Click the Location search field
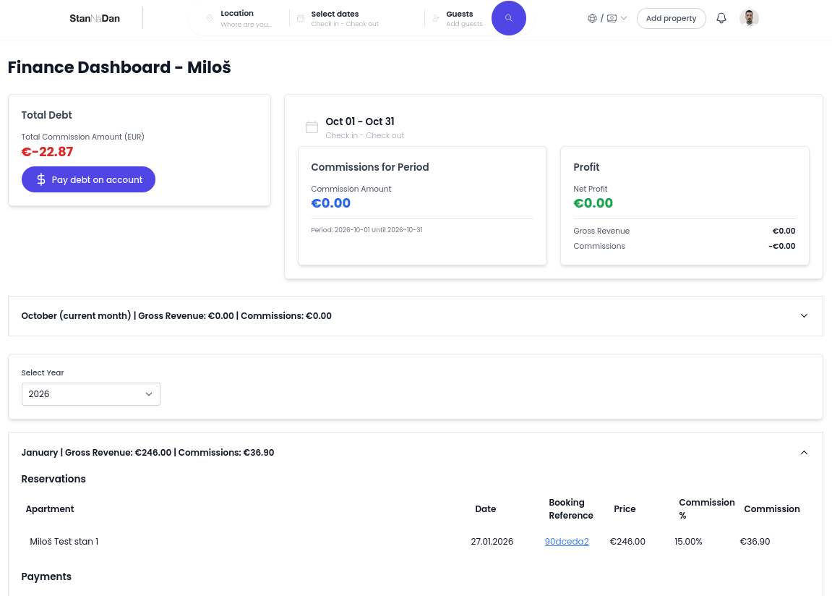The width and height of the screenshot is (832, 596). [x=246, y=18]
